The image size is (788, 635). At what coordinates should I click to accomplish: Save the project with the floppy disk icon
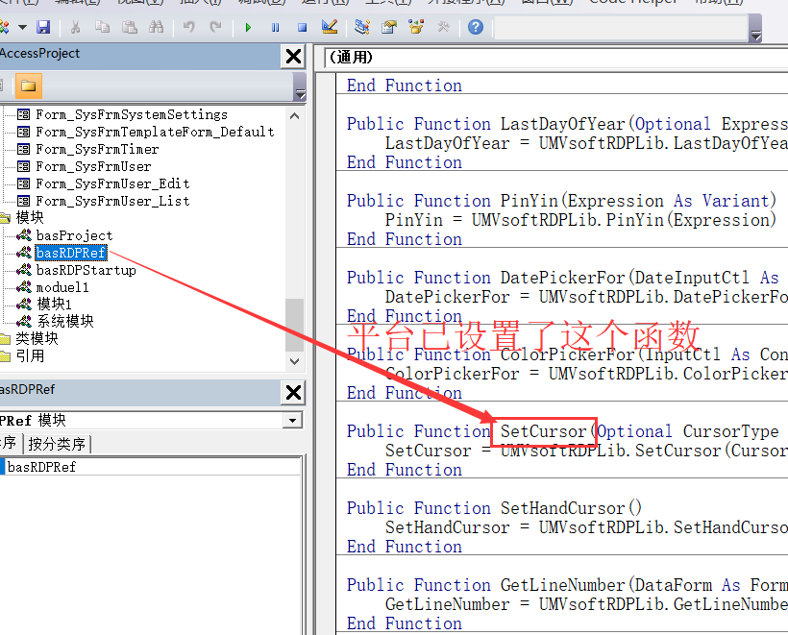[43, 27]
